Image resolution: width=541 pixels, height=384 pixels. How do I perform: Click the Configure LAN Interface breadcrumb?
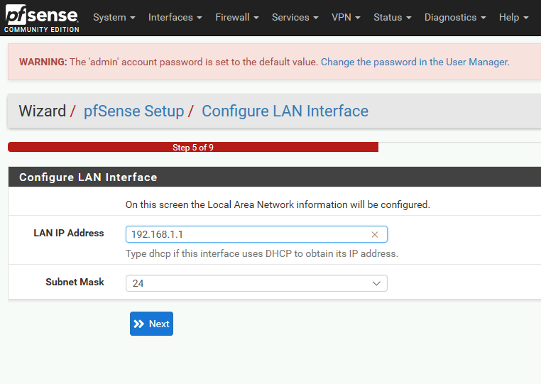tap(285, 111)
